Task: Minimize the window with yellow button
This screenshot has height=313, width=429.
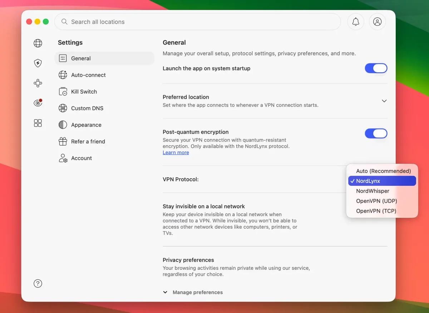Action: click(x=38, y=22)
